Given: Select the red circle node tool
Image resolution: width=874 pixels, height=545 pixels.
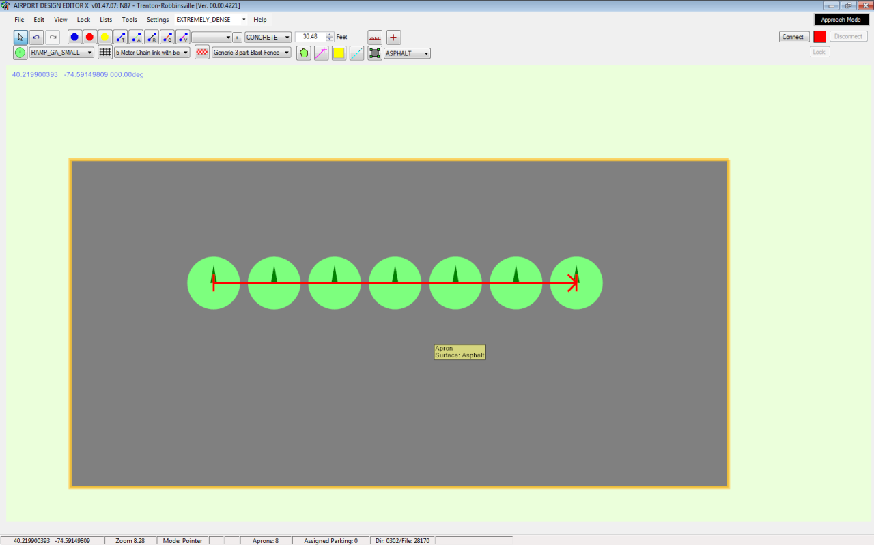Looking at the screenshot, I should coord(89,37).
